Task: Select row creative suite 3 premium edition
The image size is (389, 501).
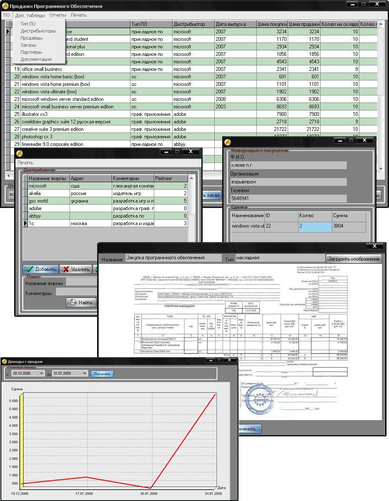Action: (x=191, y=129)
